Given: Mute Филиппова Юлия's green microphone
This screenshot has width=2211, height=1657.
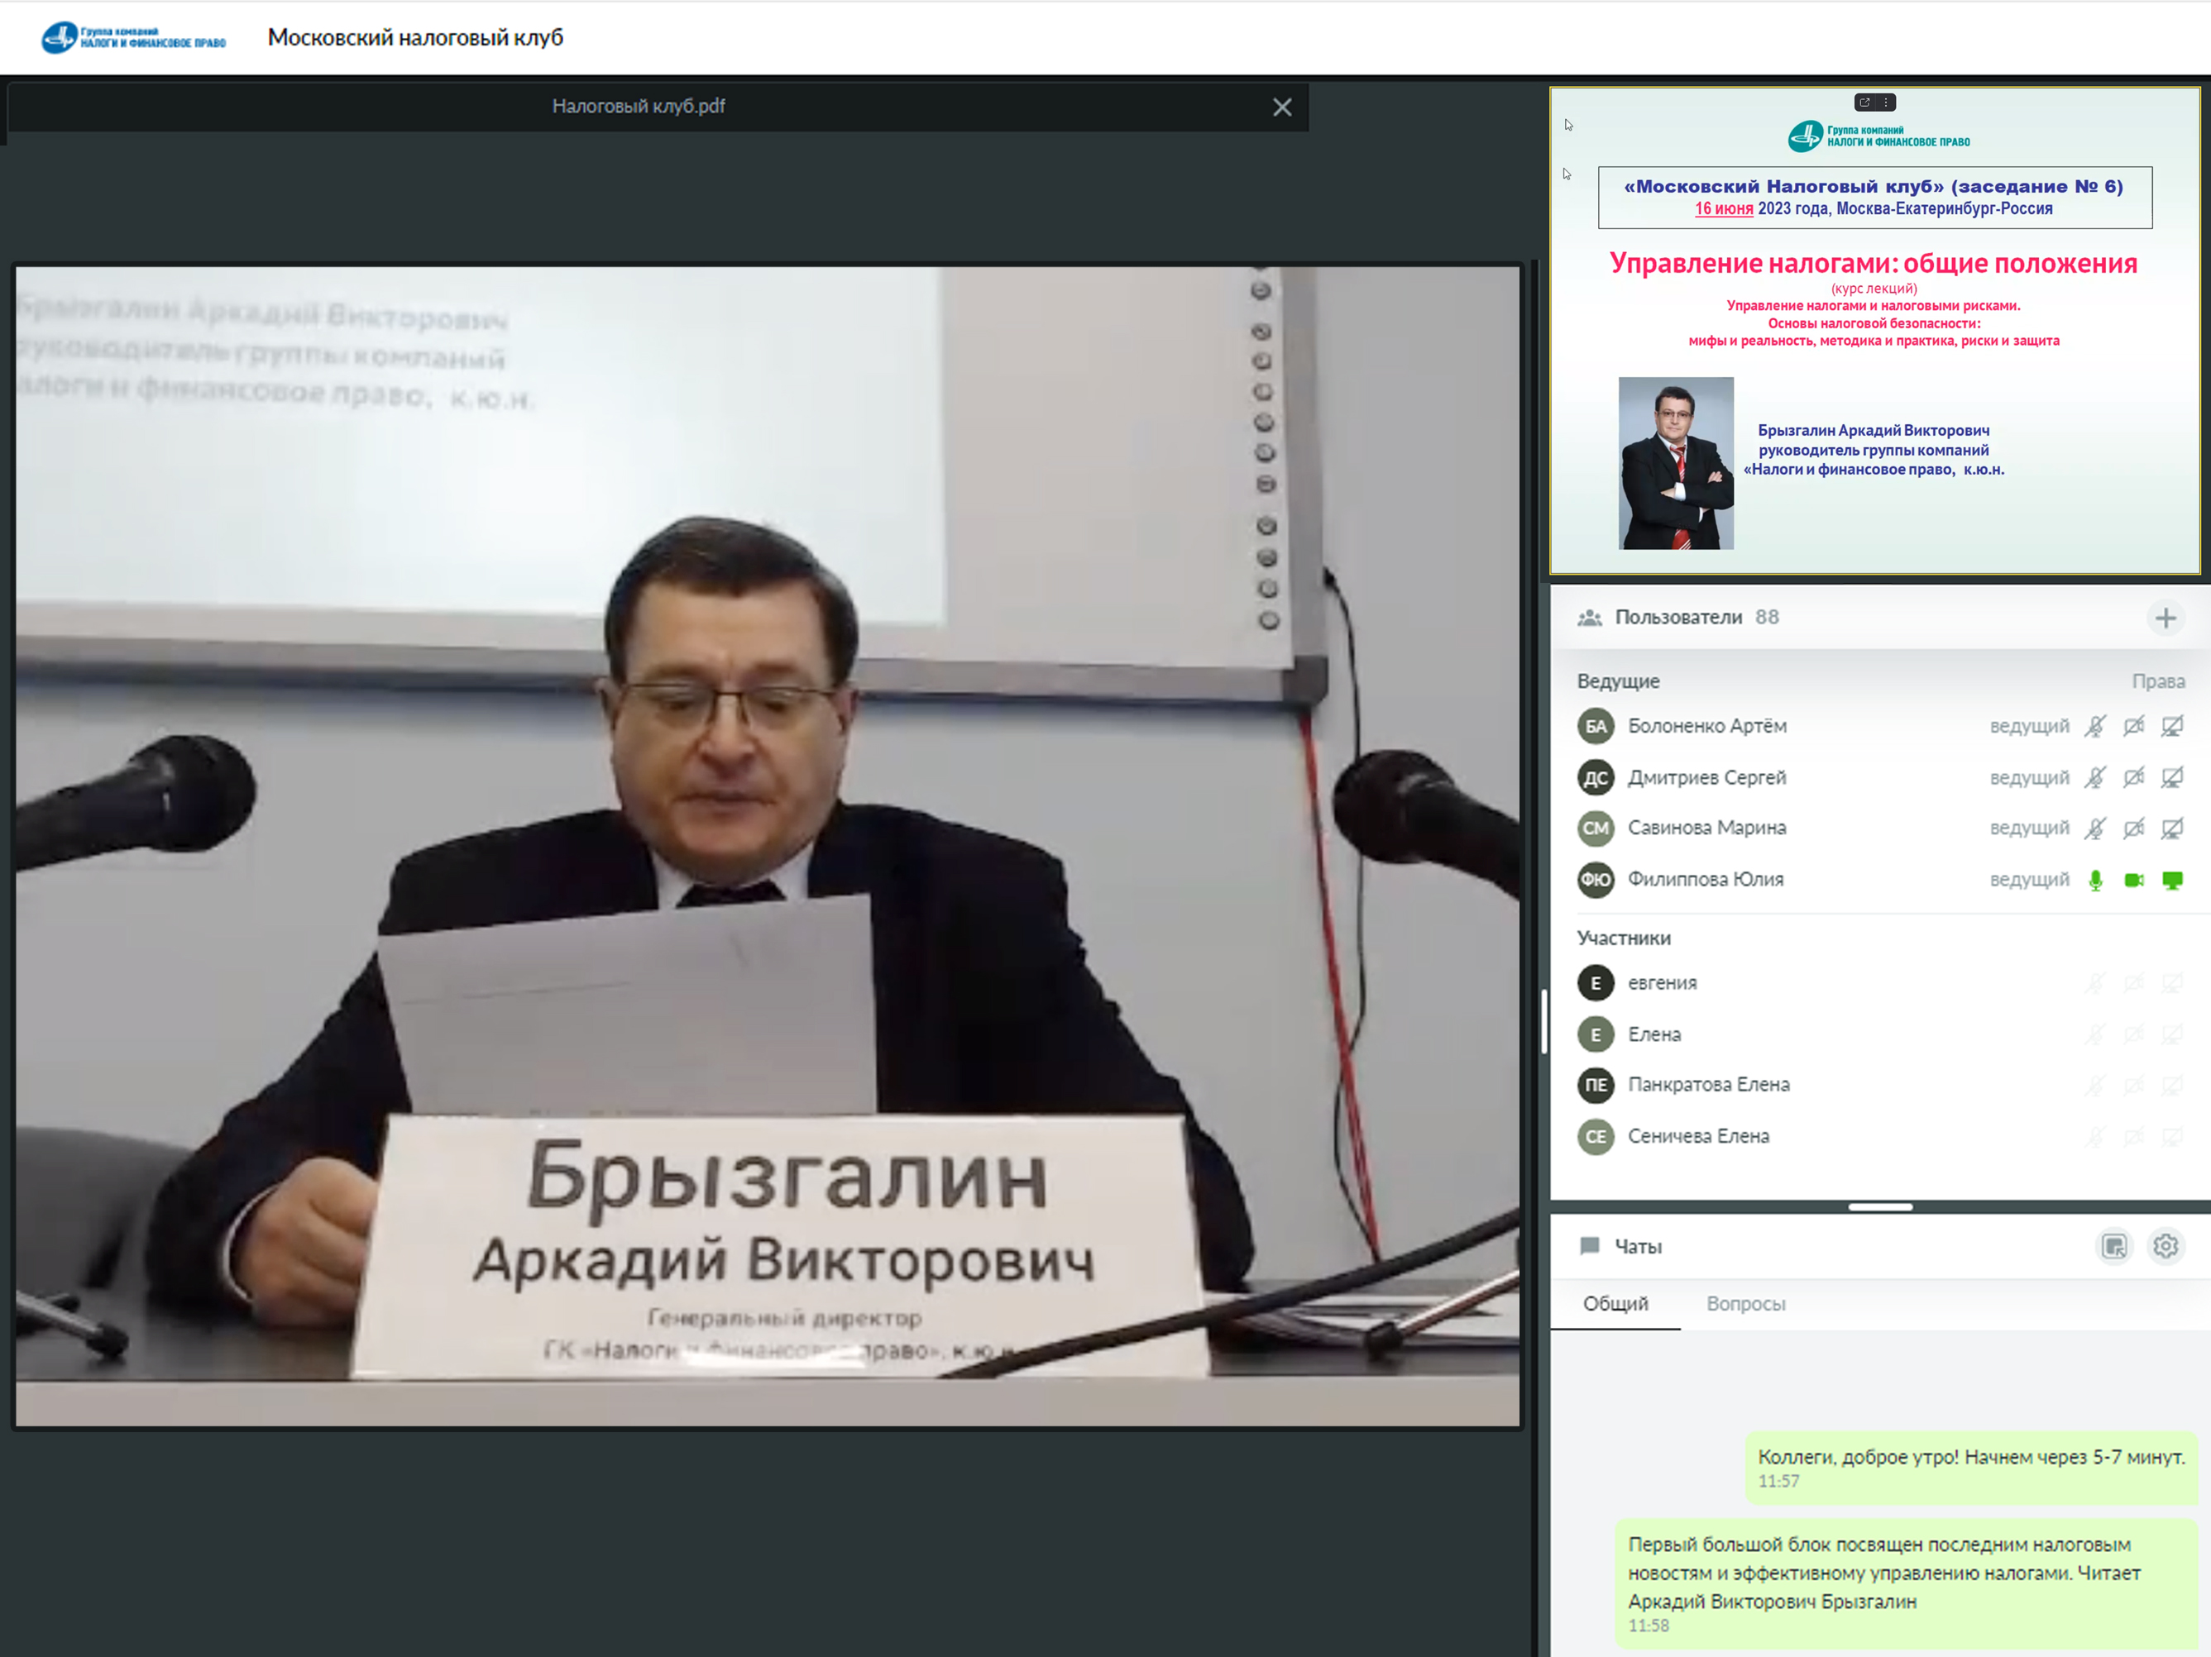Looking at the screenshot, I should pyautogui.click(x=2095, y=881).
